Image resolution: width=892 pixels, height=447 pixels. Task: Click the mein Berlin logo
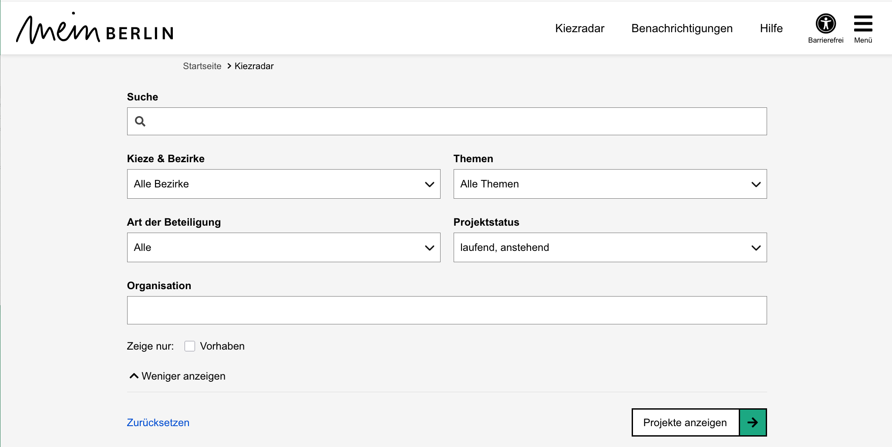click(94, 29)
